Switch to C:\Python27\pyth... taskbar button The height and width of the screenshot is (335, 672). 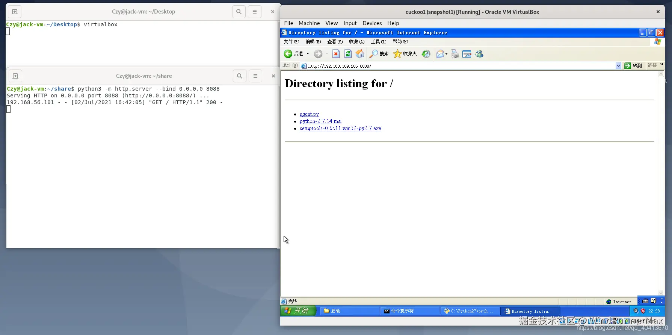(470, 311)
